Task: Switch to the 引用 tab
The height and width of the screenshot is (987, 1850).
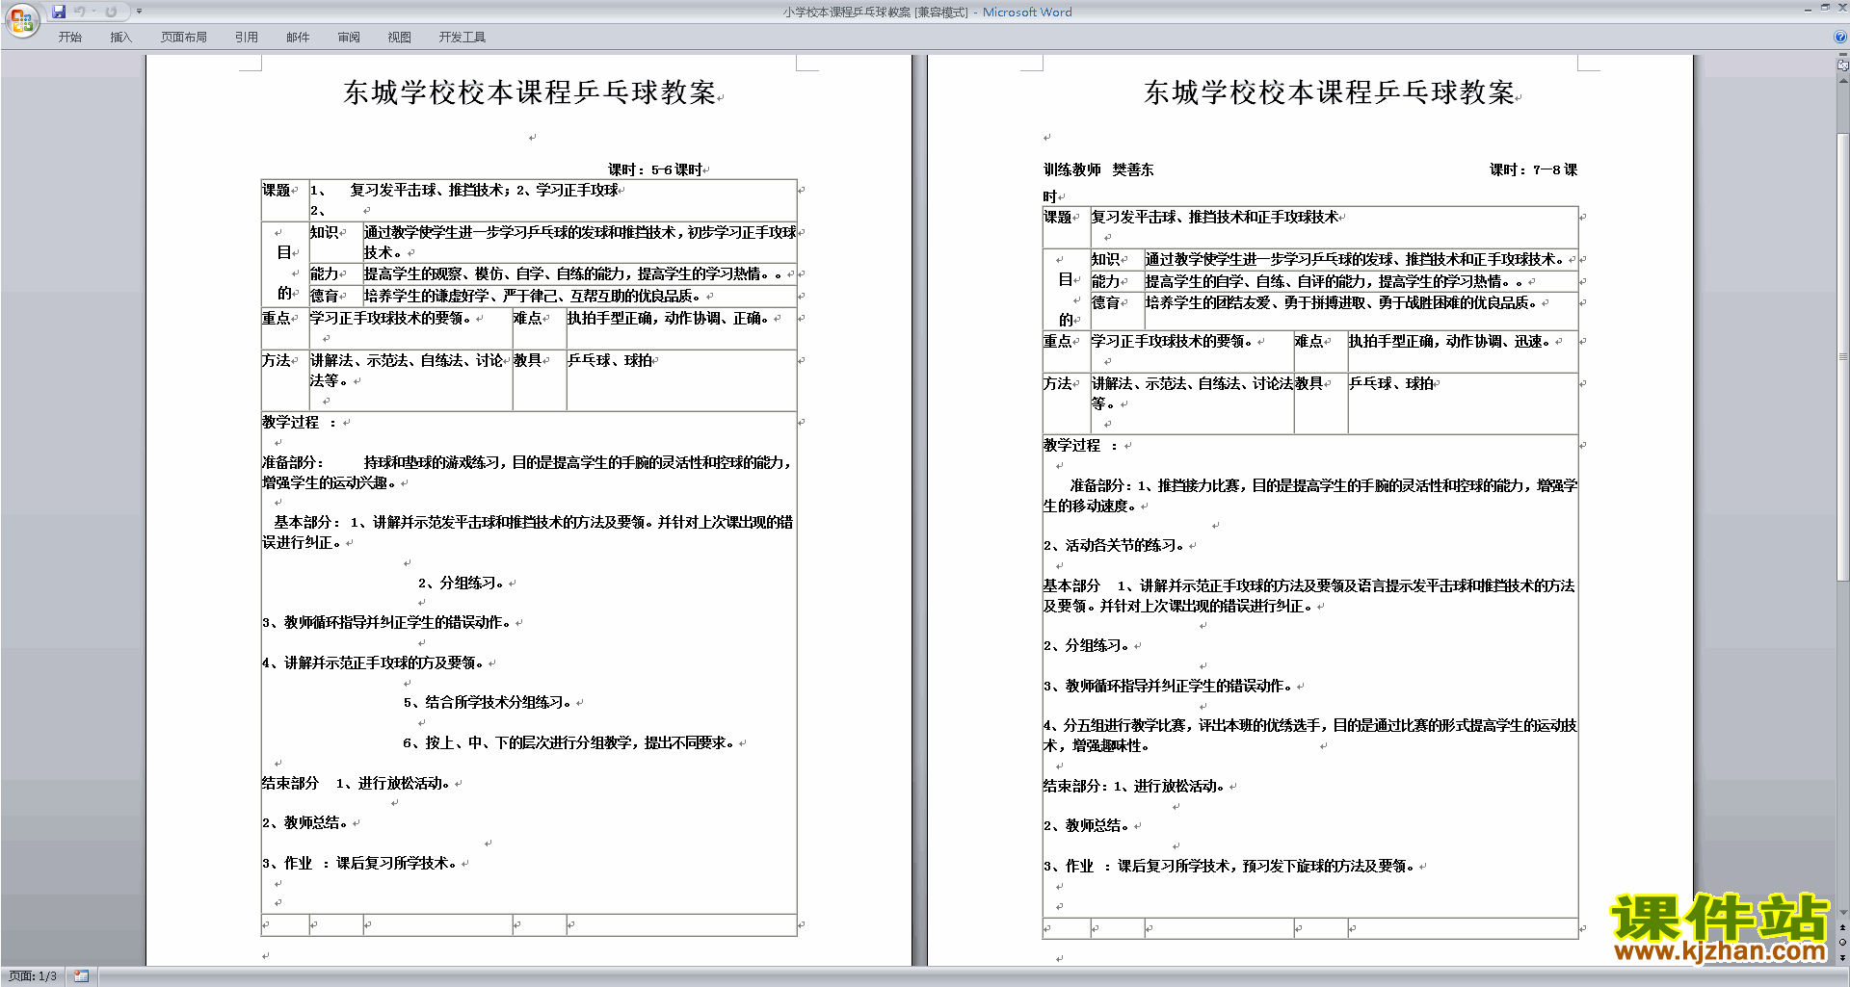Action: click(247, 38)
